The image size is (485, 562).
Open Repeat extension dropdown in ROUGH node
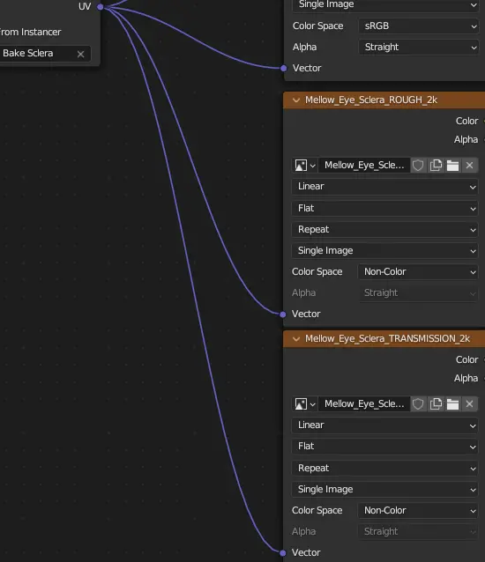pyautogui.click(x=385, y=229)
